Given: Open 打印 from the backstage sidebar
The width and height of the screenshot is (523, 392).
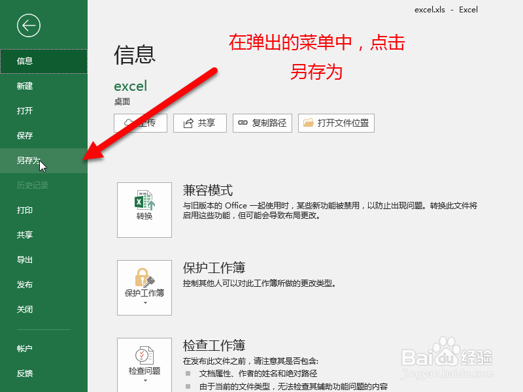Looking at the screenshot, I should pos(44,210).
